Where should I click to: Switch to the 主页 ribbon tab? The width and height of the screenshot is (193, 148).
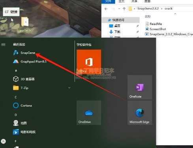(121, 2)
